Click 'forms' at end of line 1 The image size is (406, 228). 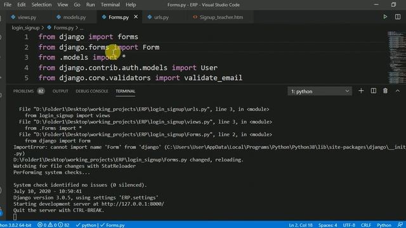[x=128, y=37]
